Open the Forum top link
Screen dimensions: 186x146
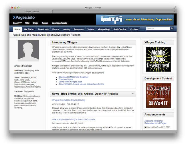45,23
